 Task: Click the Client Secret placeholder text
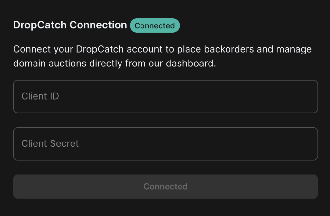click(x=50, y=143)
